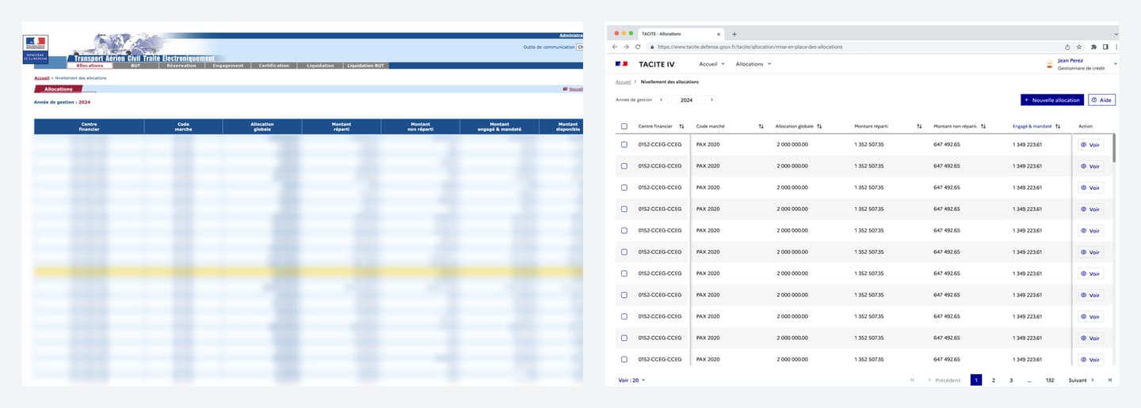Click the share icon in address bar
This screenshot has width=1141, height=408.
point(1067,47)
